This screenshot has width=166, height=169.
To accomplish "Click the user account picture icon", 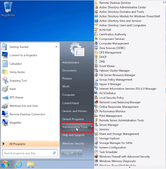I will [x=77, y=49].
